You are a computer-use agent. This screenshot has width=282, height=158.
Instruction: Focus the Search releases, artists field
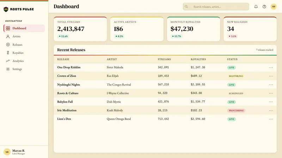tap(216, 7)
